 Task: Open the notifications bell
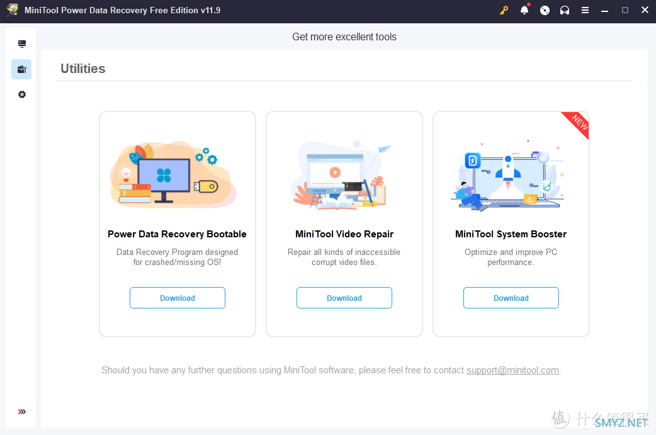coord(524,10)
